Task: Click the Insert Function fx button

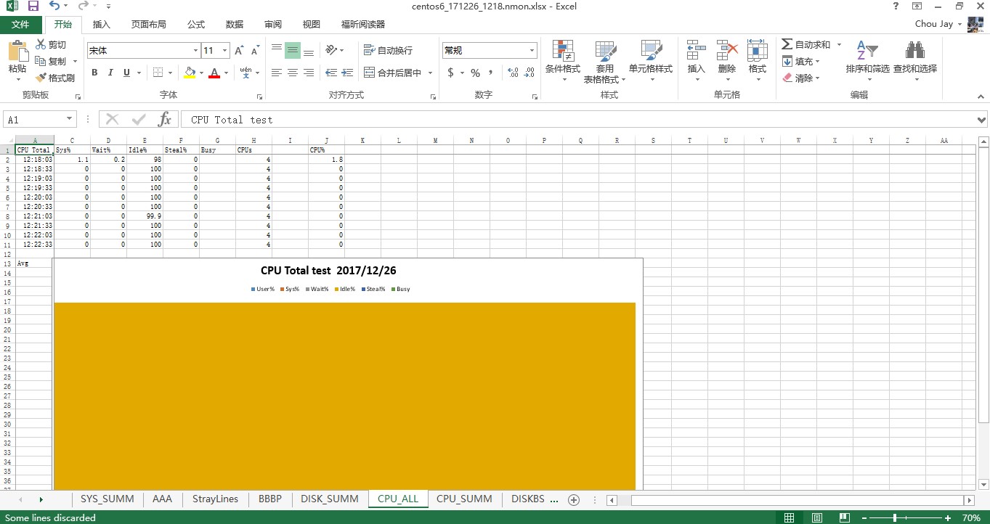Action: (x=165, y=120)
